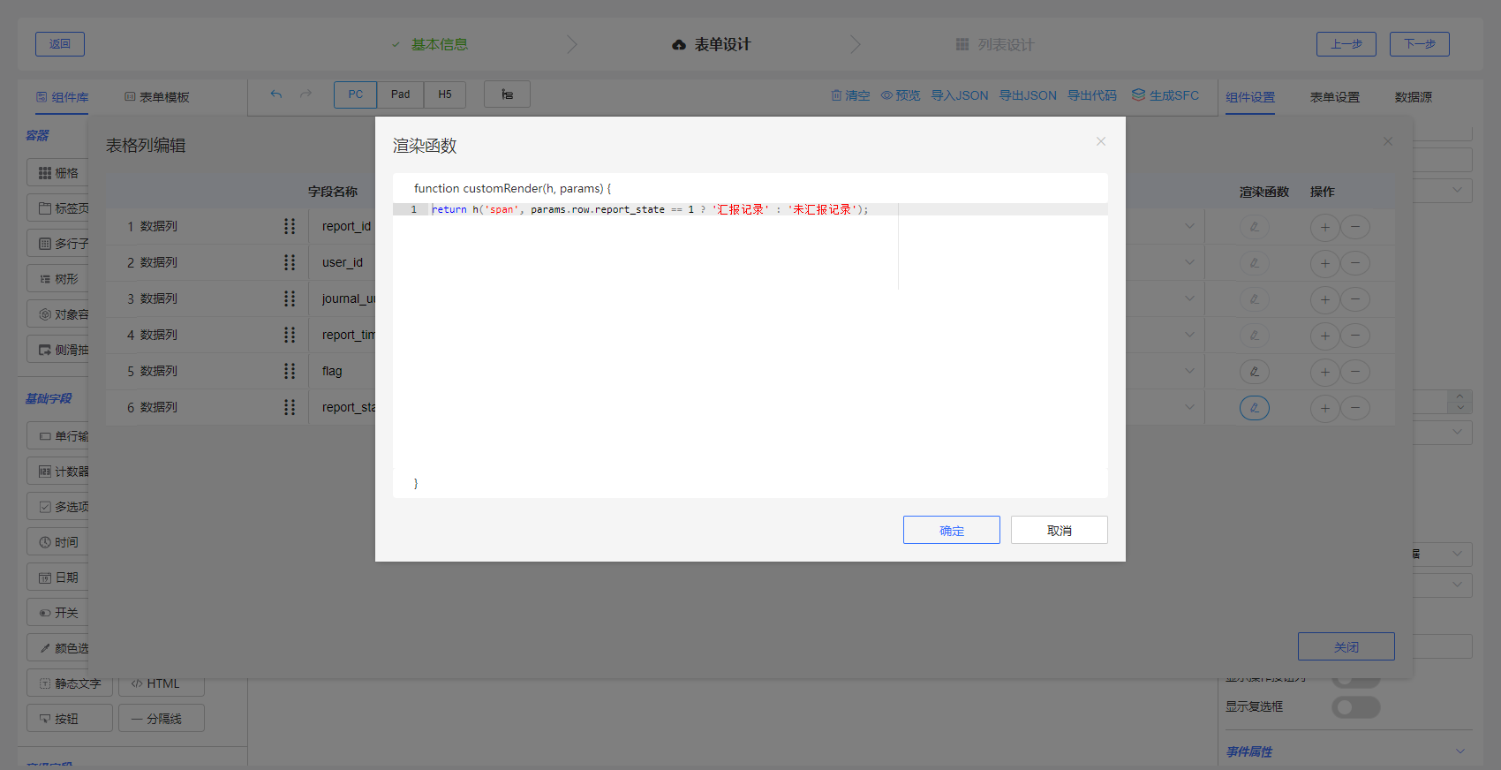Toggle the 显示复选框 switch
1501x770 pixels.
[1356, 707]
